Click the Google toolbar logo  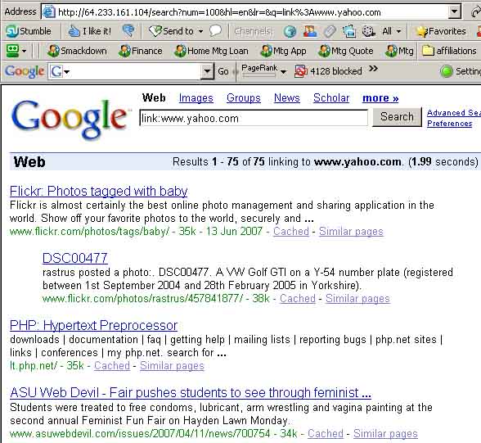coord(25,71)
